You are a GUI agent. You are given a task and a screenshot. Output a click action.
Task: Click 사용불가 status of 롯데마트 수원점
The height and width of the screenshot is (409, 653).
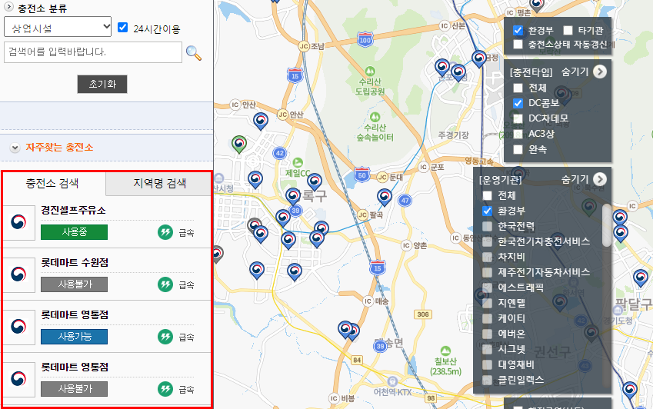[x=74, y=284]
